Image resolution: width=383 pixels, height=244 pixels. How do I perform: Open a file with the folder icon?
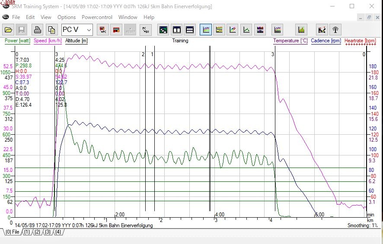pos(8,30)
